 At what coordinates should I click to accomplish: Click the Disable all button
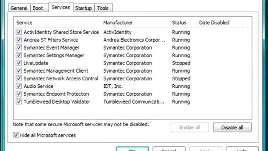232,128
